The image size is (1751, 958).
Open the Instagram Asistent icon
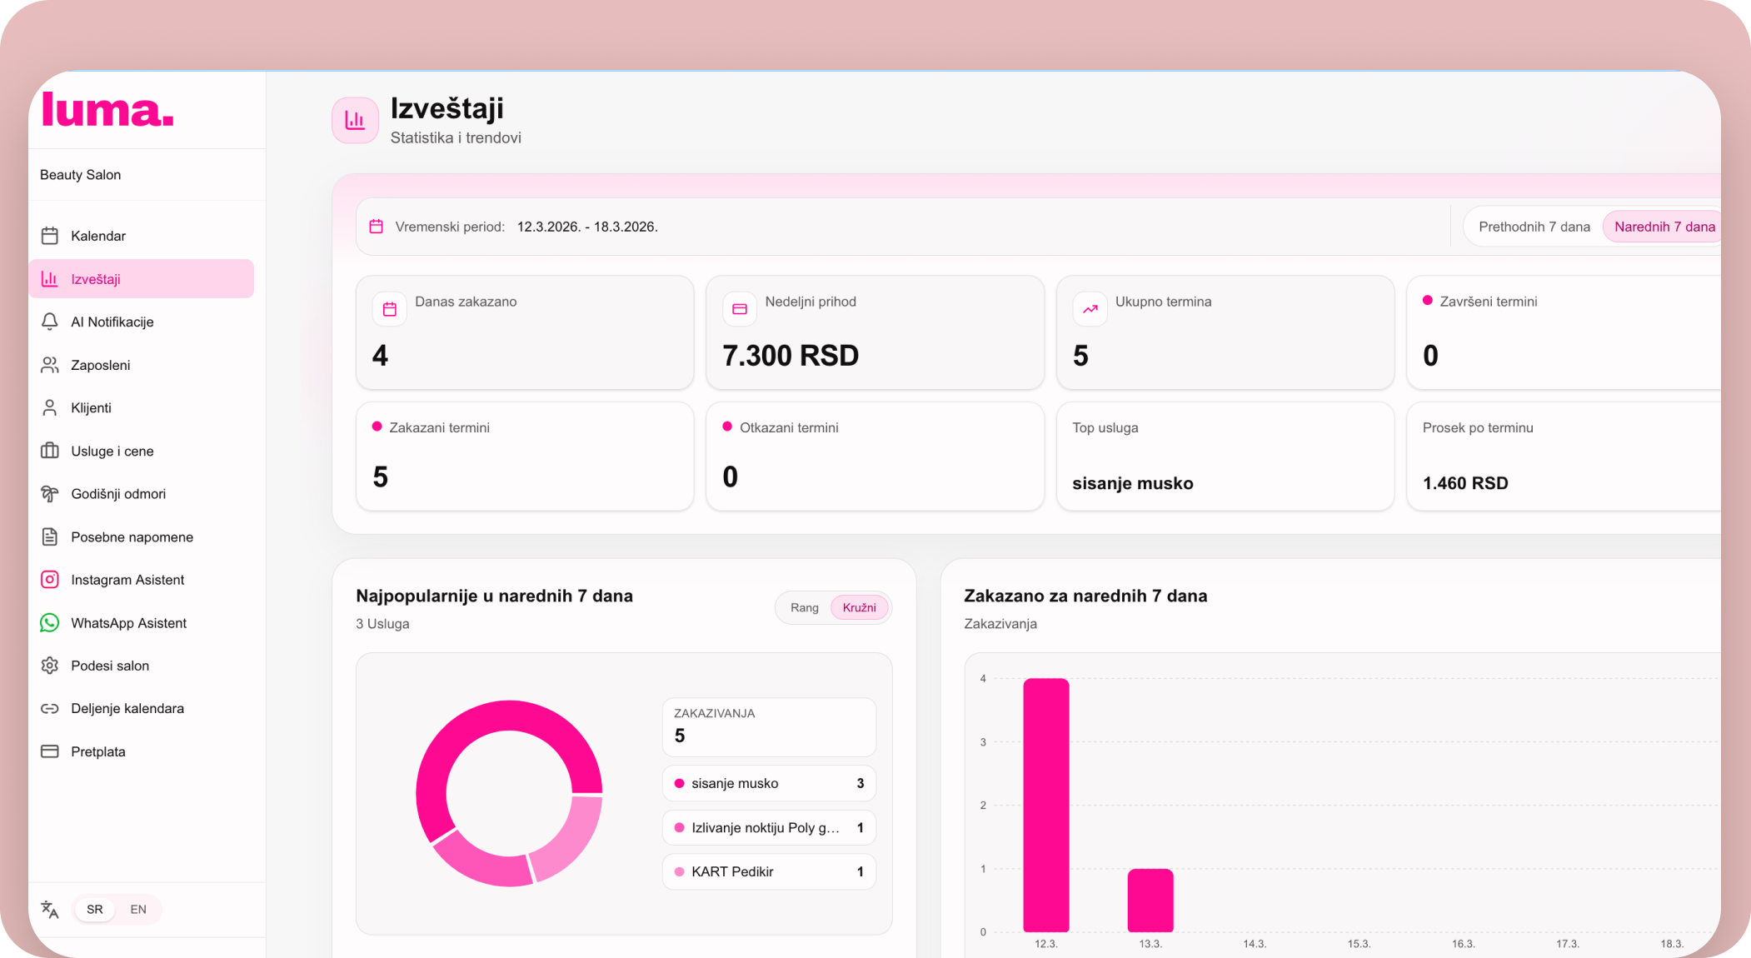(x=50, y=580)
